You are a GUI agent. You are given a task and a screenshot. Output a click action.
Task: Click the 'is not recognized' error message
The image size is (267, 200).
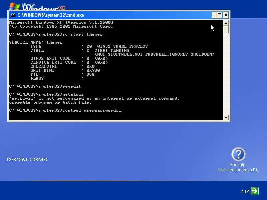click(94, 98)
